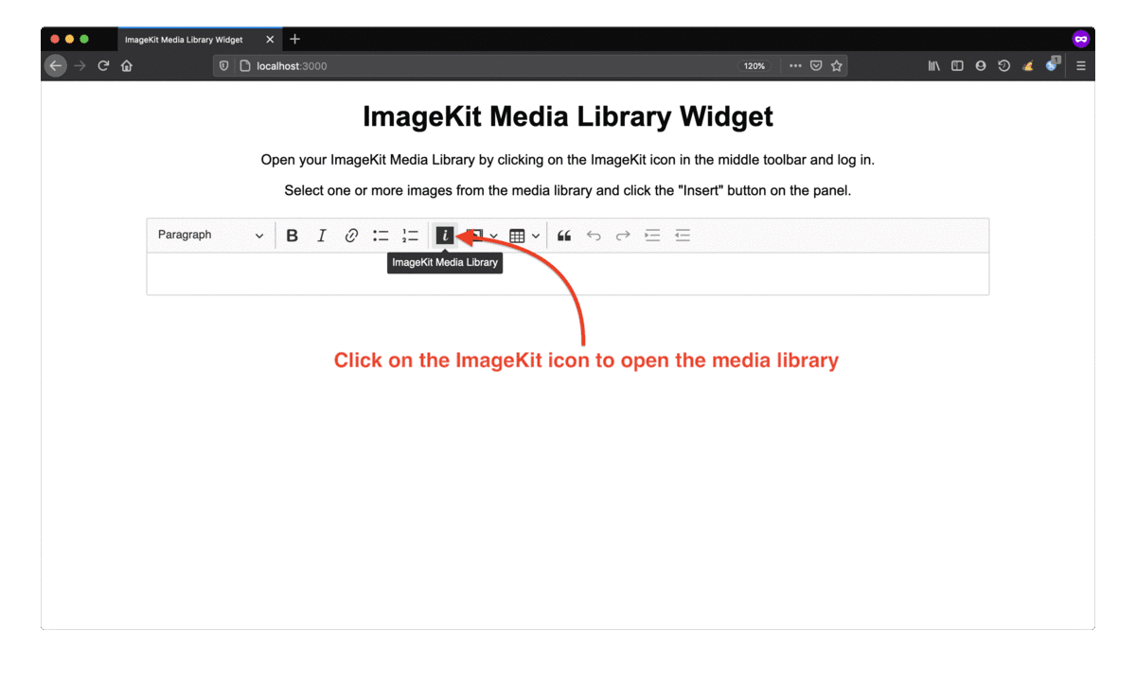
Task: Click the 'Open your ImageKit Media Library' instruction text
Action: (x=568, y=160)
